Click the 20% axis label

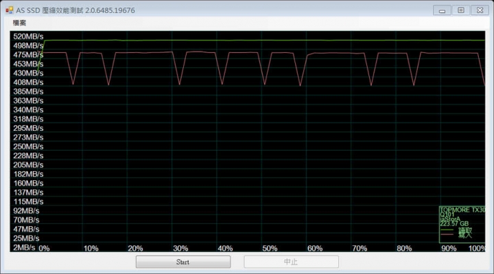tap(135, 248)
